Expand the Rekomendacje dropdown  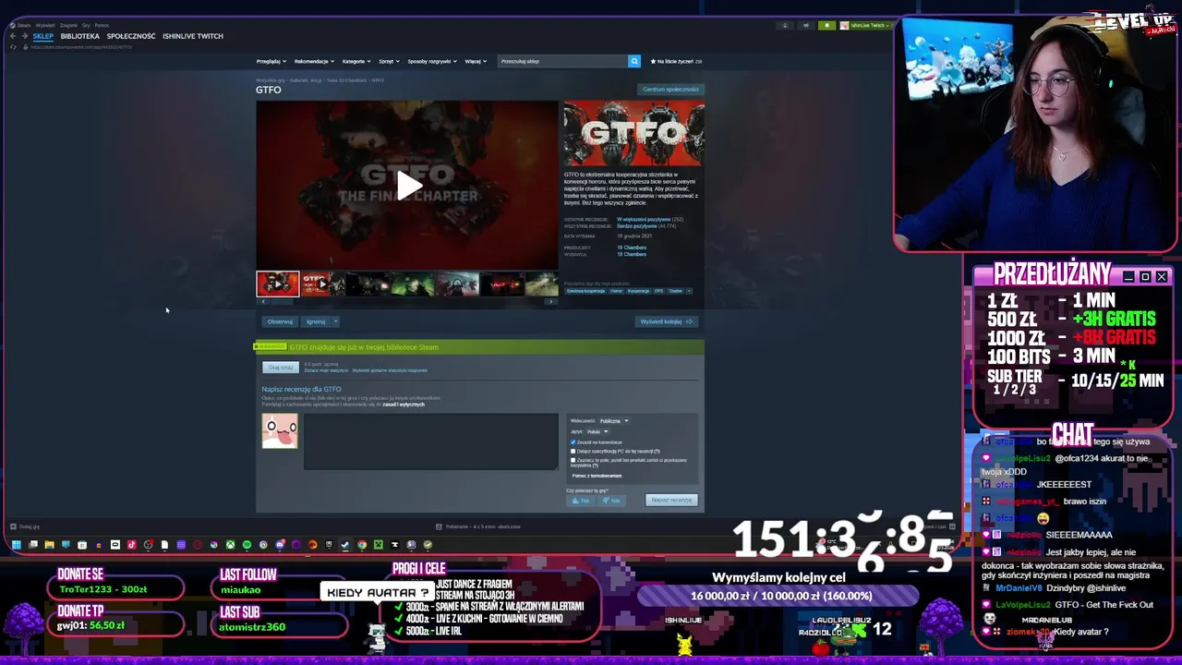tap(314, 61)
